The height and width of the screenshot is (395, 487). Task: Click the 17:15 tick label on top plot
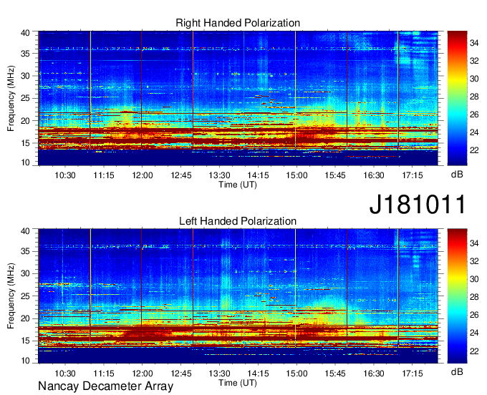pyautogui.click(x=413, y=175)
